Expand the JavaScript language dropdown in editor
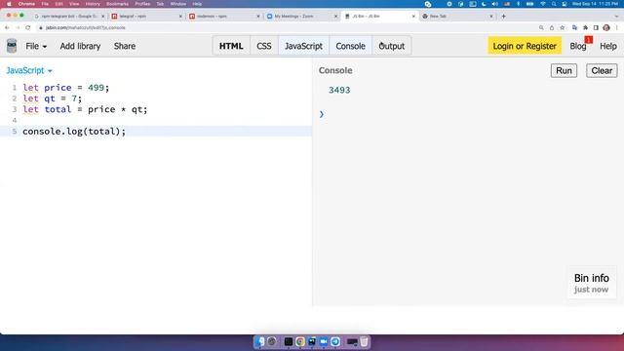 pos(29,70)
